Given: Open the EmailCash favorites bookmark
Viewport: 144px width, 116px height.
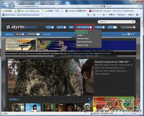Looking at the screenshot, I should [76, 11].
